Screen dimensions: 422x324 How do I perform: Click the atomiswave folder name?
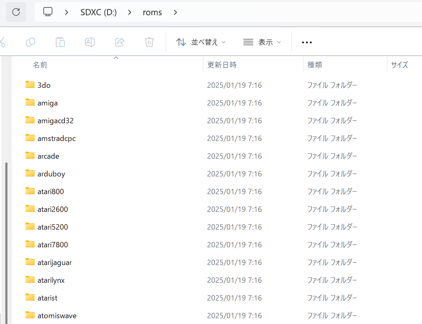click(x=57, y=316)
